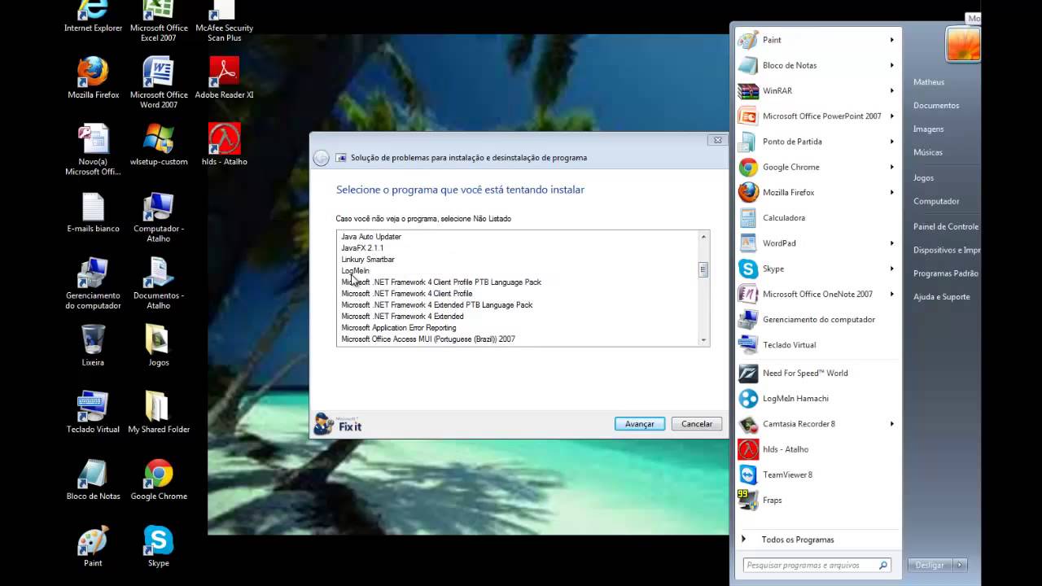The height and width of the screenshot is (586, 1042).
Task: Select Jogos folder on desktop
Action: (x=159, y=345)
